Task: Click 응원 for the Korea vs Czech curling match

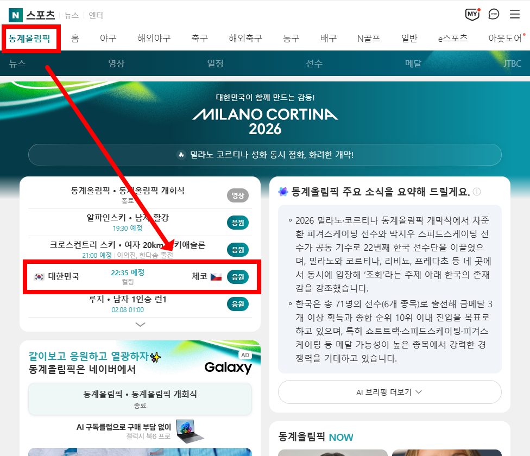Action: pos(237,276)
